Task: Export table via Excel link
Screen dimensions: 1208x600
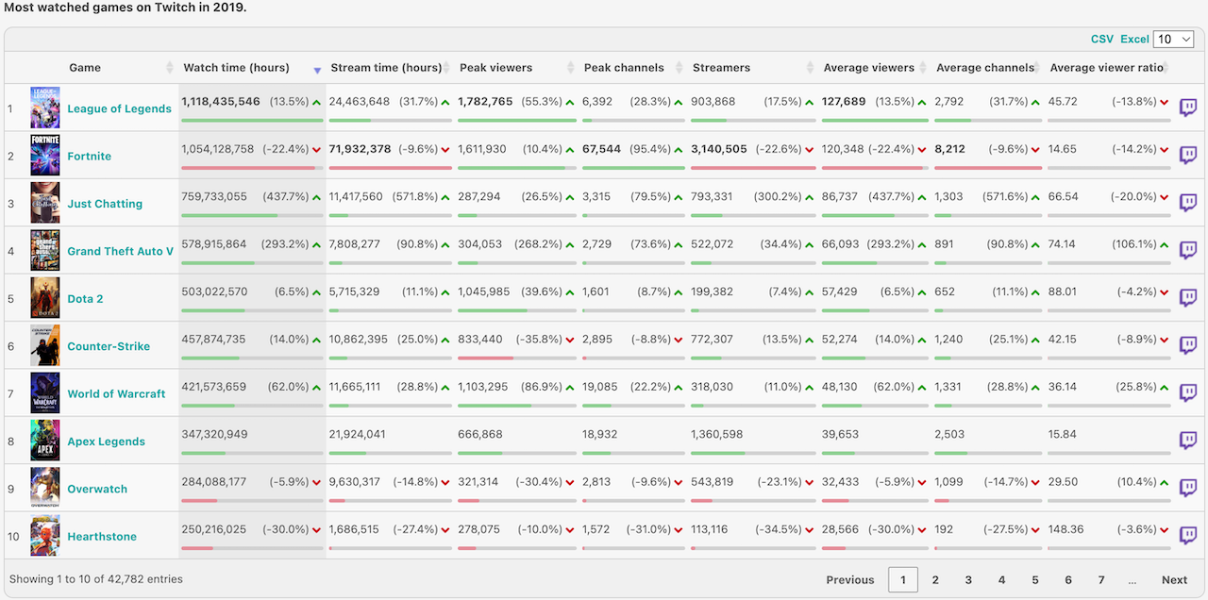Action: 1134,39
